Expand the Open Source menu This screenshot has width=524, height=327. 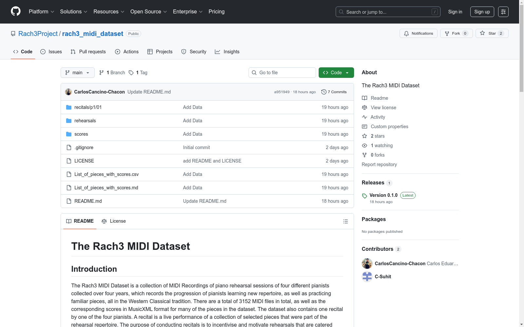pyautogui.click(x=149, y=12)
